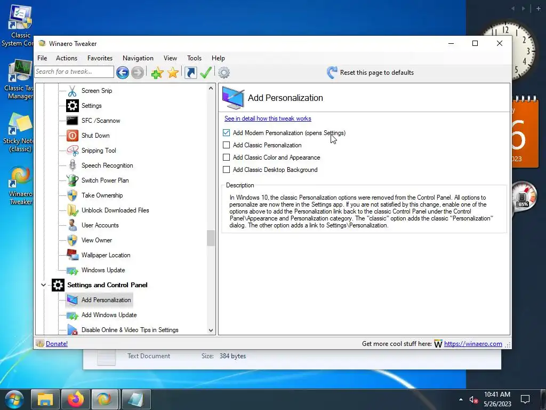Image resolution: width=546 pixels, height=410 pixels.
Task: Collapse the Settings and Control Panel node
Action: (43, 285)
